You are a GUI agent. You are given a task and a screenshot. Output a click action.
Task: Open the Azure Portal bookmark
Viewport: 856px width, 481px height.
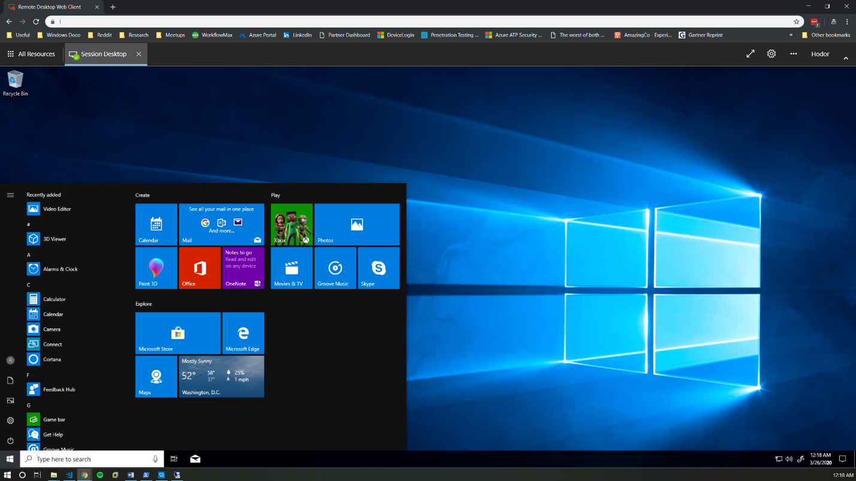tap(258, 35)
